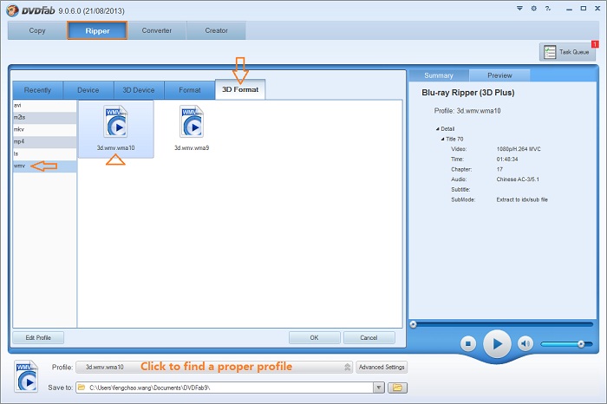Switch to the Copy module
Screen dimensions: 607x404
pyautogui.click(x=37, y=30)
